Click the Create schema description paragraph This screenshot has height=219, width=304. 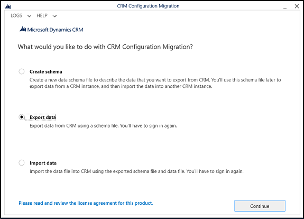click(155, 83)
